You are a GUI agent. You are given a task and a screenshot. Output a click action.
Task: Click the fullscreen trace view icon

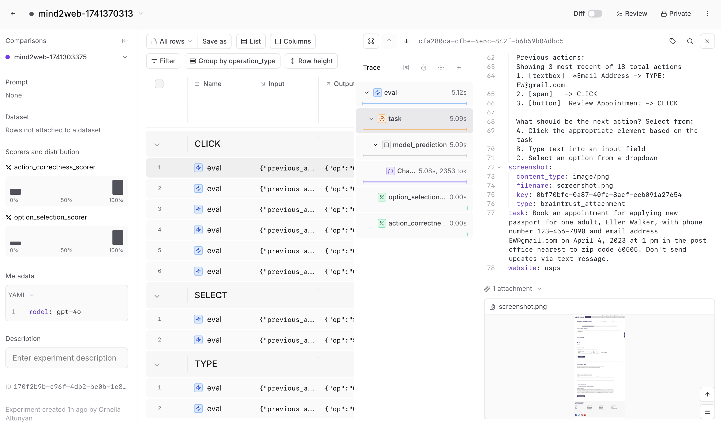click(x=371, y=41)
